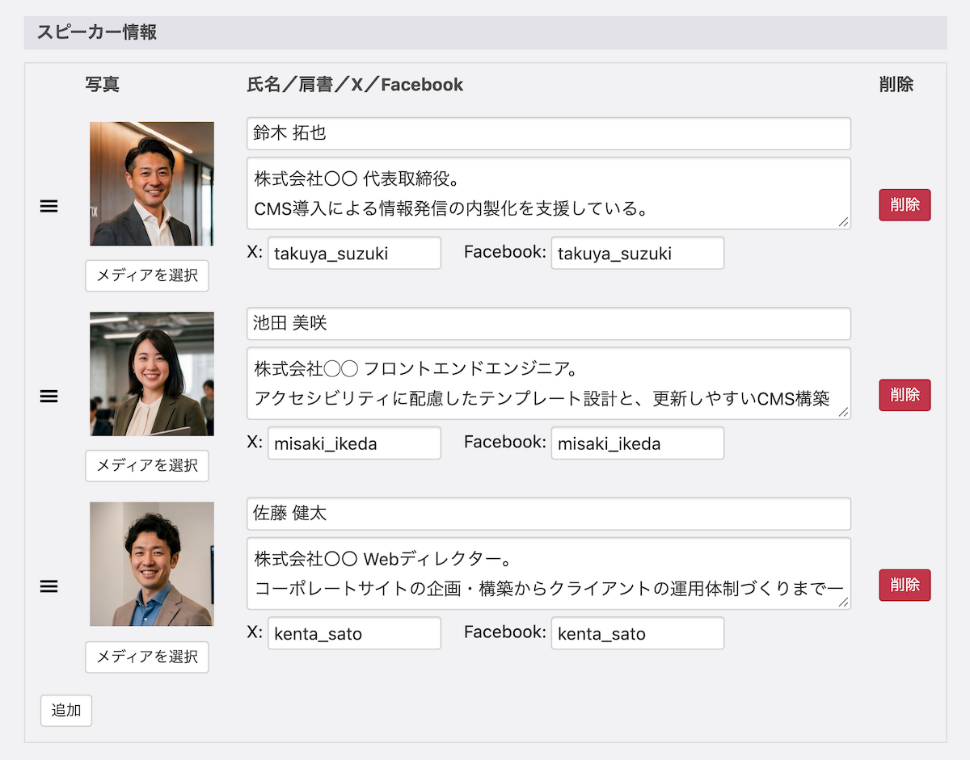Open メディアを選択 for 鈴木 拓也's photo
970x760 pixels.
point(147,275)
